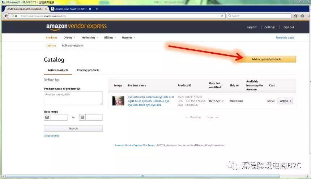Image resolution: width=311 pixels, height=179 pixels.
Task: Click the browser address URL bar
Action: coord(119,16)
